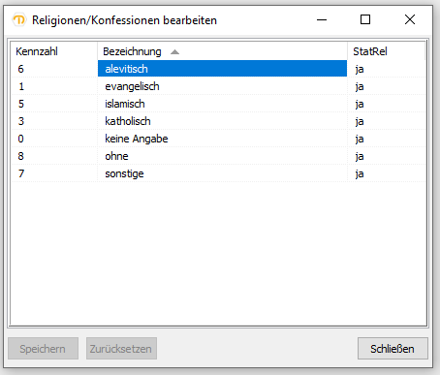Select the islamisch entry
440x375 pixels.
point(125,104)
